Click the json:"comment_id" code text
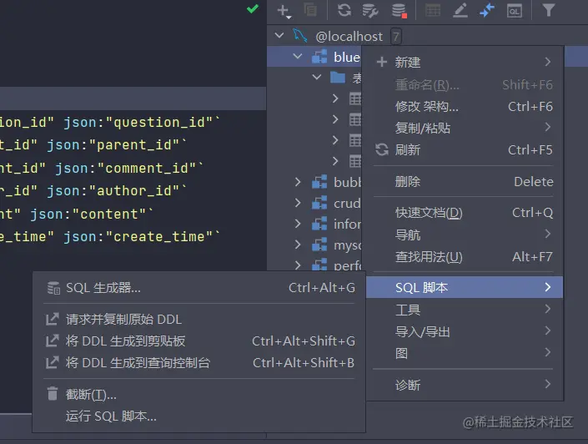 pyautogui.click(x=129, y=168)
